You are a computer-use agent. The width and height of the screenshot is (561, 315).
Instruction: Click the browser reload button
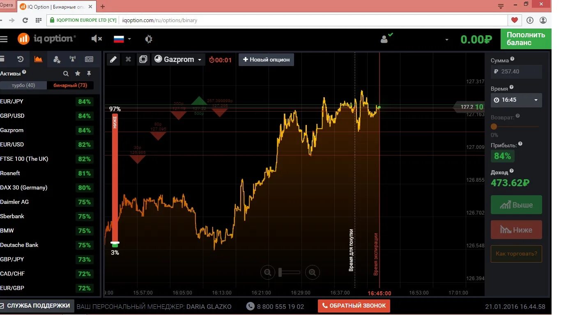point(25,20)
